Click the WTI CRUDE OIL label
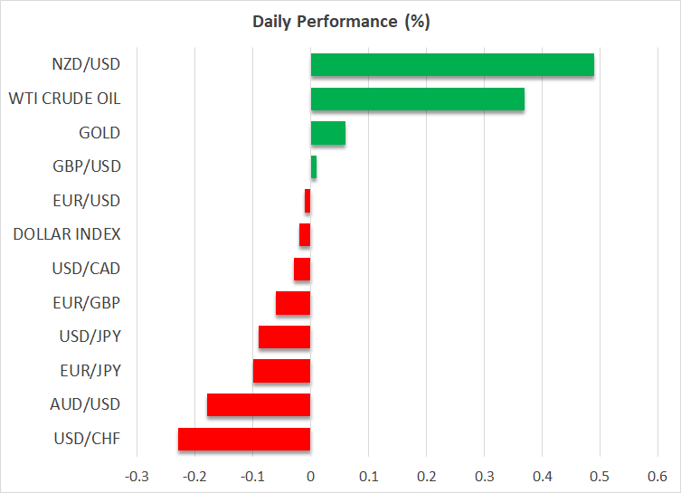This screenshot has width=681, height=493. pyautogui.click(x=63, y=99)
